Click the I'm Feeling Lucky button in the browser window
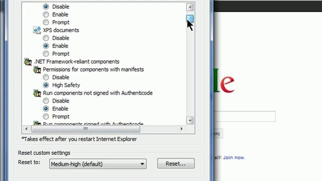This screenshot has height=181, width=322. point(218,134)
